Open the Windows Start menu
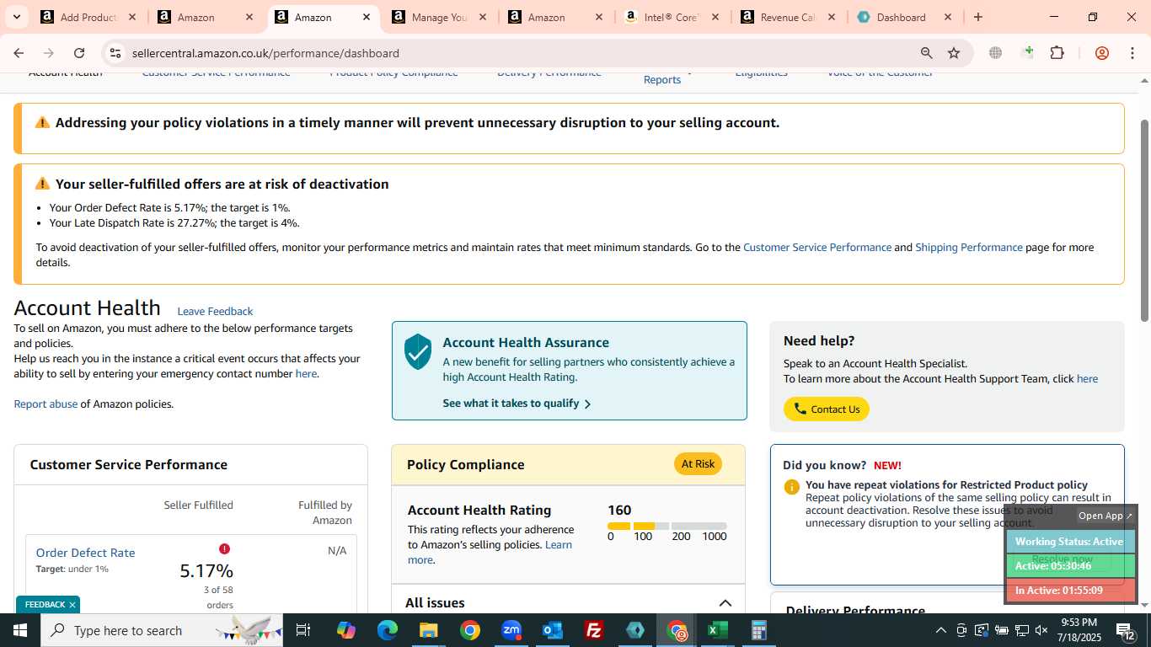Image resolution: width=1151 pixels, height=647 pixels. [x=19, y=630]
